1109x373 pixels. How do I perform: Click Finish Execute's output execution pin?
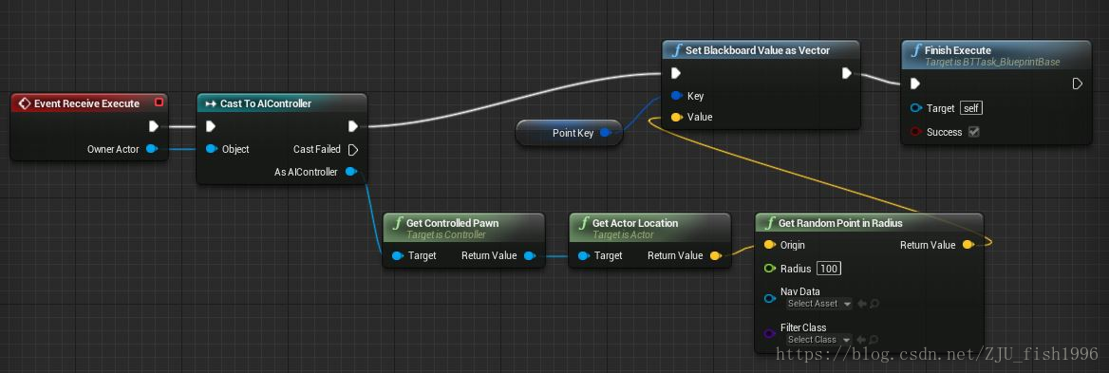coord(1077,84)
